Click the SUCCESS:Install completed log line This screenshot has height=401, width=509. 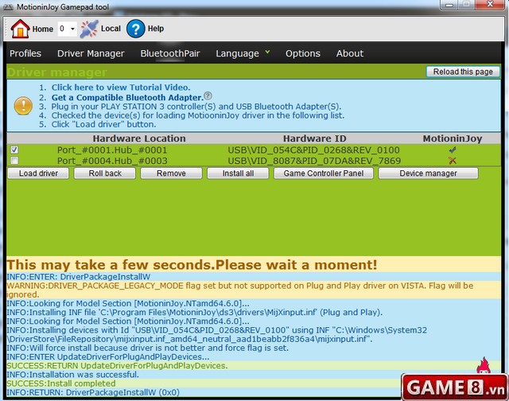point(61,383)
